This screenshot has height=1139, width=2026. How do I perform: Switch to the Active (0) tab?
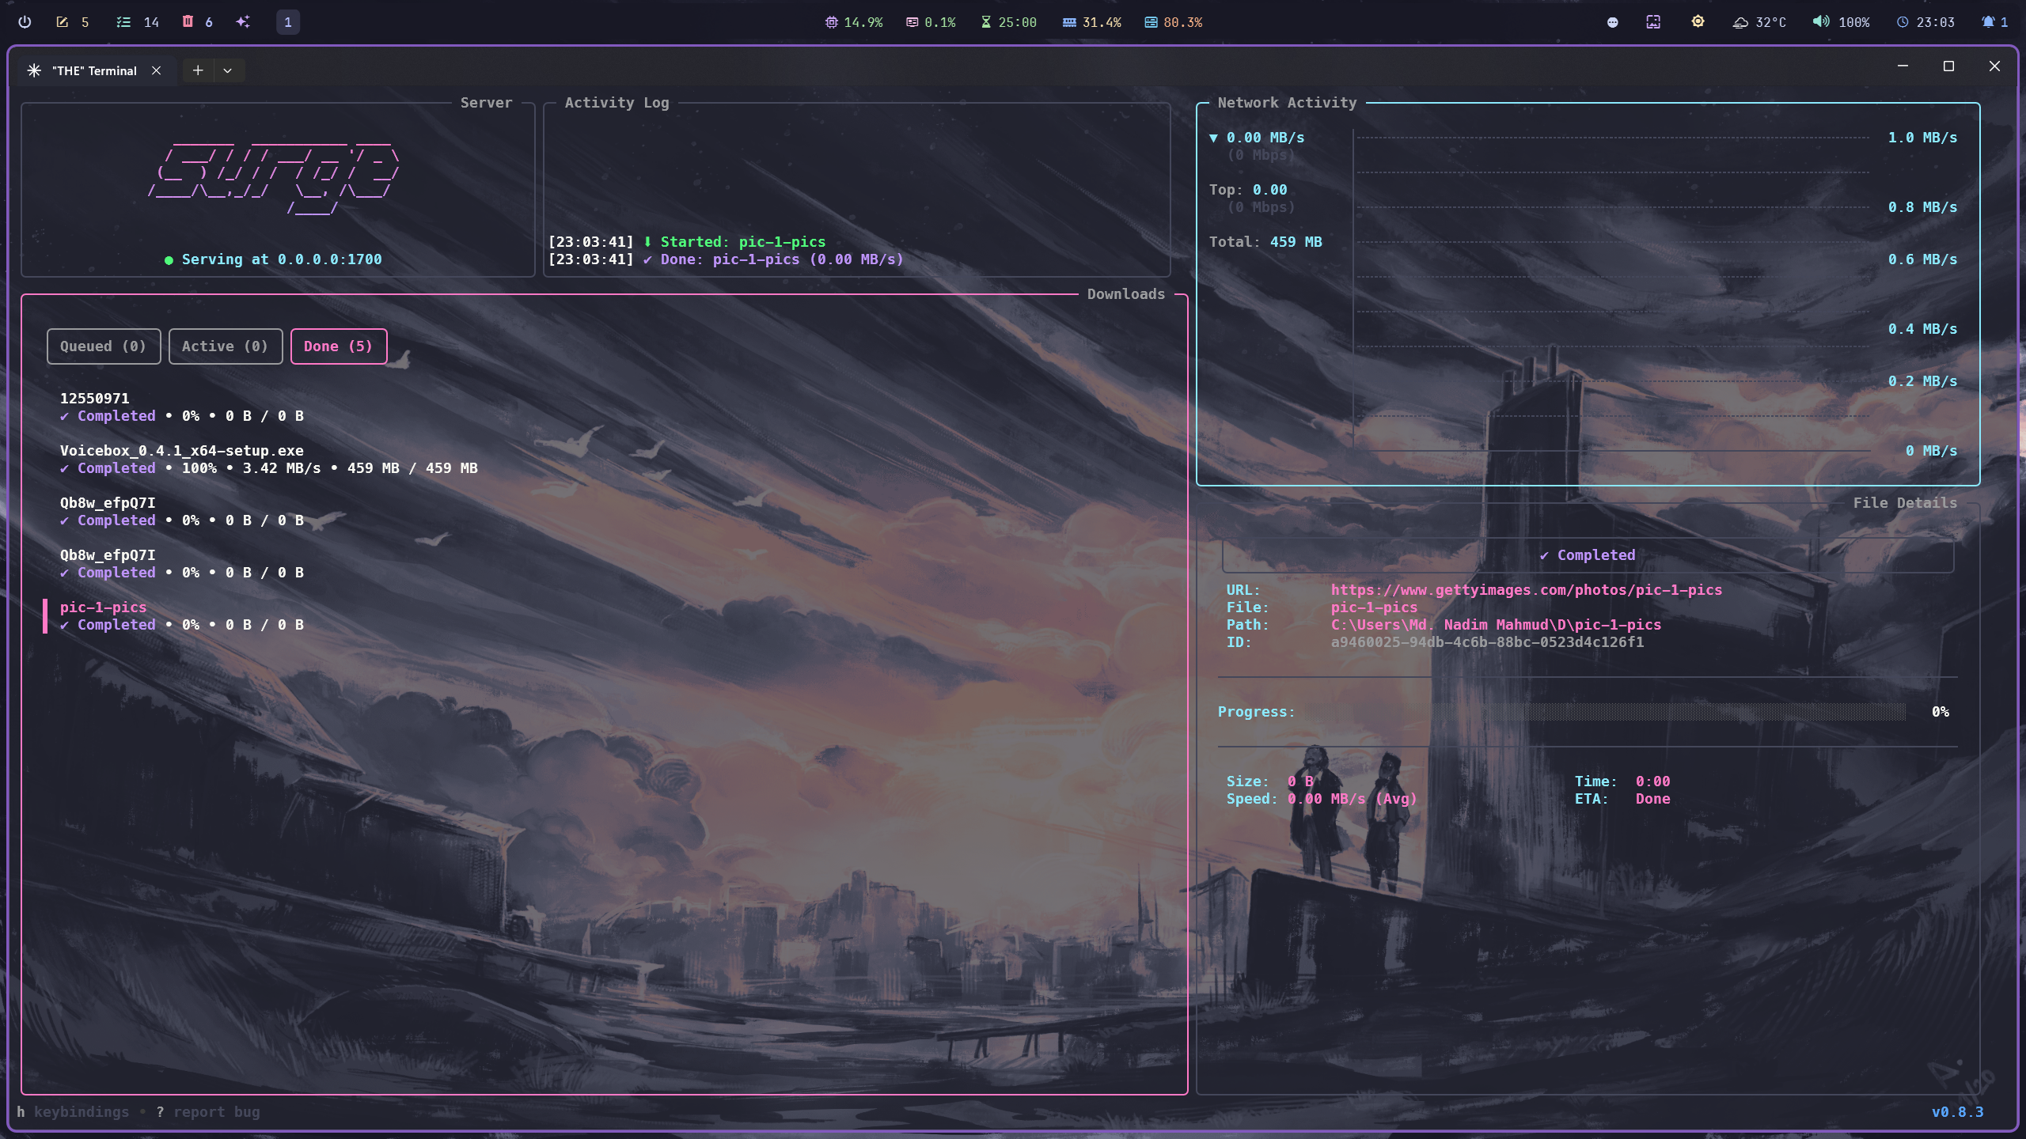(226, 346)
